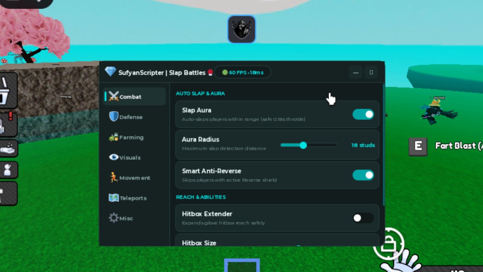Image resolution: width=483 pixels, height=272 pixels.
Task: Turn off Smart Anti-Reverse switch
Action: click(363, 175)
